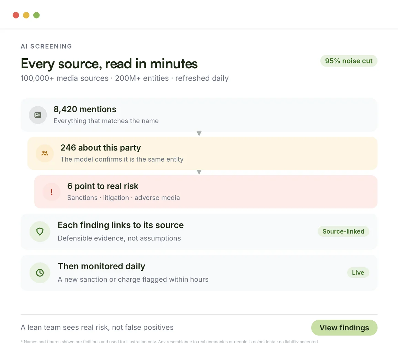Click the arrow below the 8,420 mentions card

[199, 134]
